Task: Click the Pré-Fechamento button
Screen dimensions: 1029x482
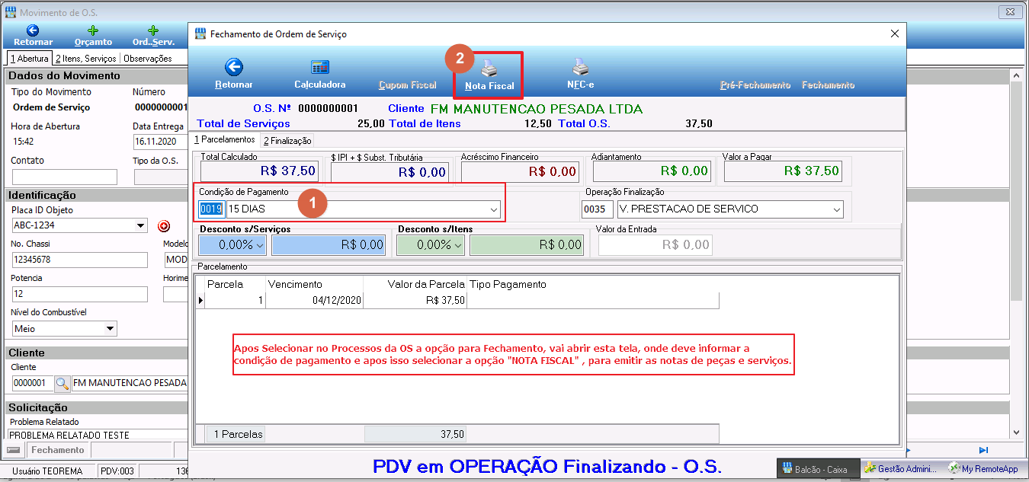Action: [755, 85]
